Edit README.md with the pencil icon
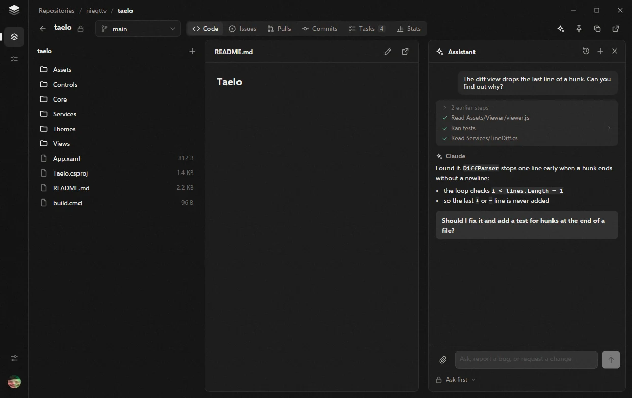Screen dimensions: 632x398 (388, 52)
